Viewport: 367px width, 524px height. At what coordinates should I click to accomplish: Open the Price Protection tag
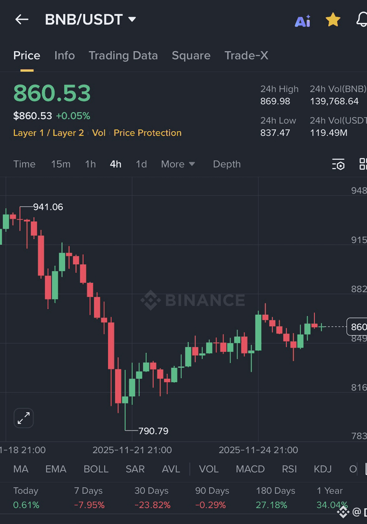(148, 133)
